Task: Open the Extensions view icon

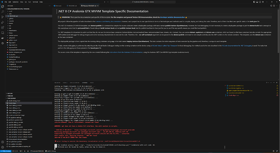Action: [2, 28]
